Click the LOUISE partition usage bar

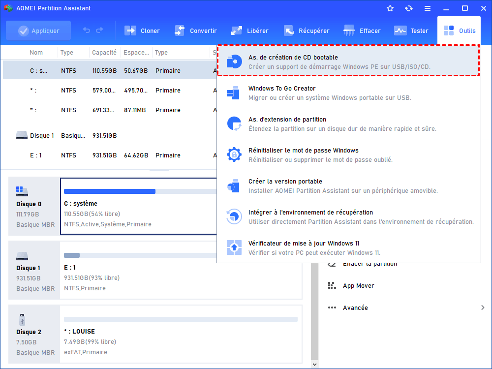pyautogui.click(x=181, y=319)
